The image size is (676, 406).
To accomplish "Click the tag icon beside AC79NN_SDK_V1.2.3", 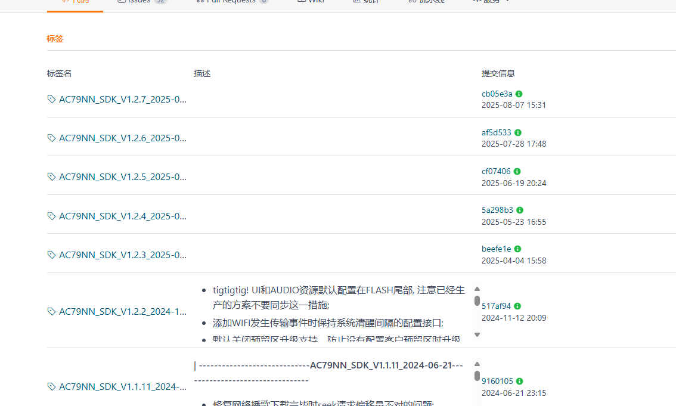I will click(x=51, y=255).
